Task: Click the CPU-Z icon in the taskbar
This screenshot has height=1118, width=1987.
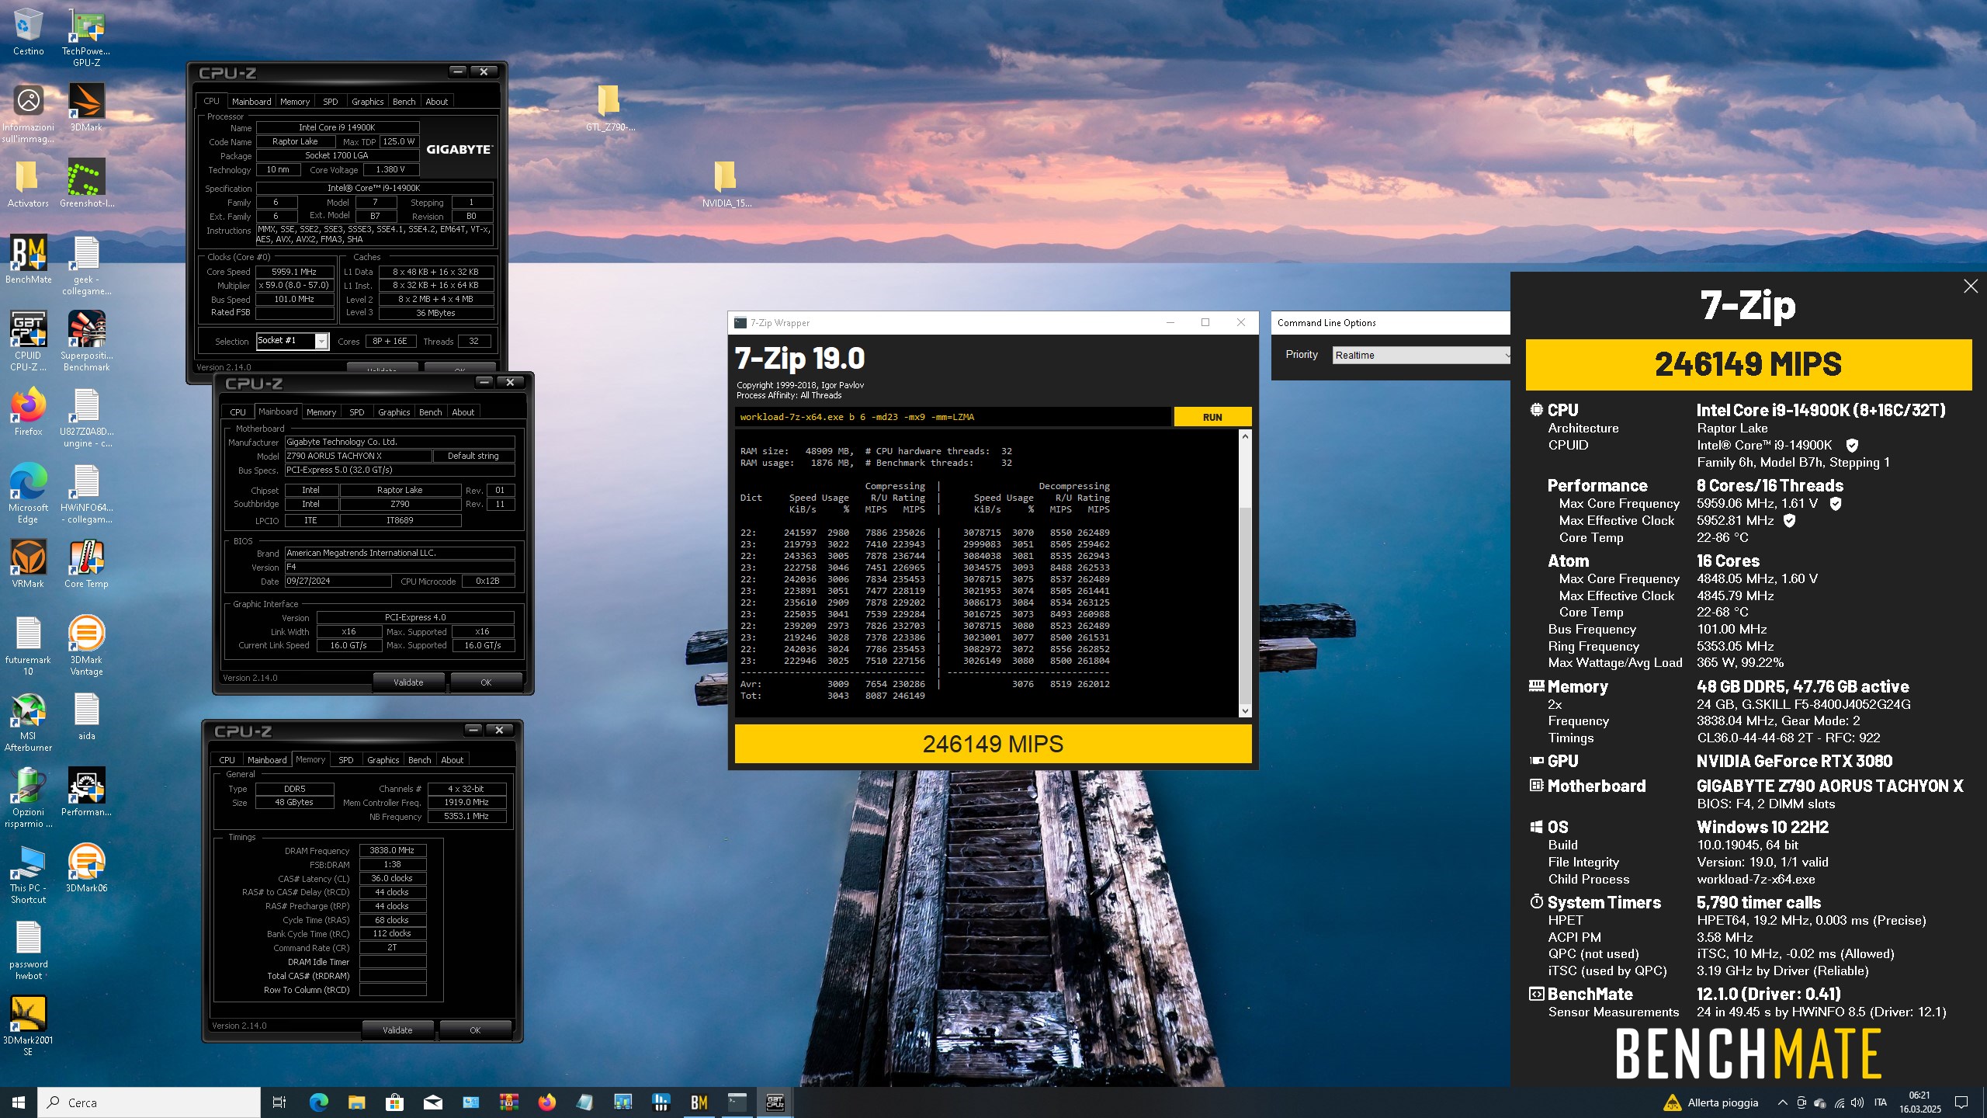Action: point(775,1102)
